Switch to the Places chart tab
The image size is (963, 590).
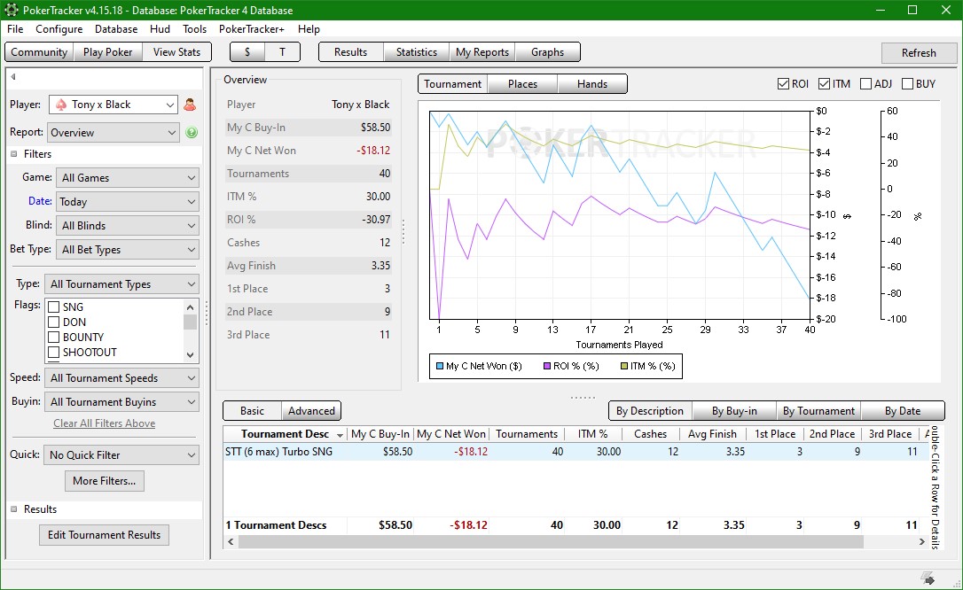522,84
